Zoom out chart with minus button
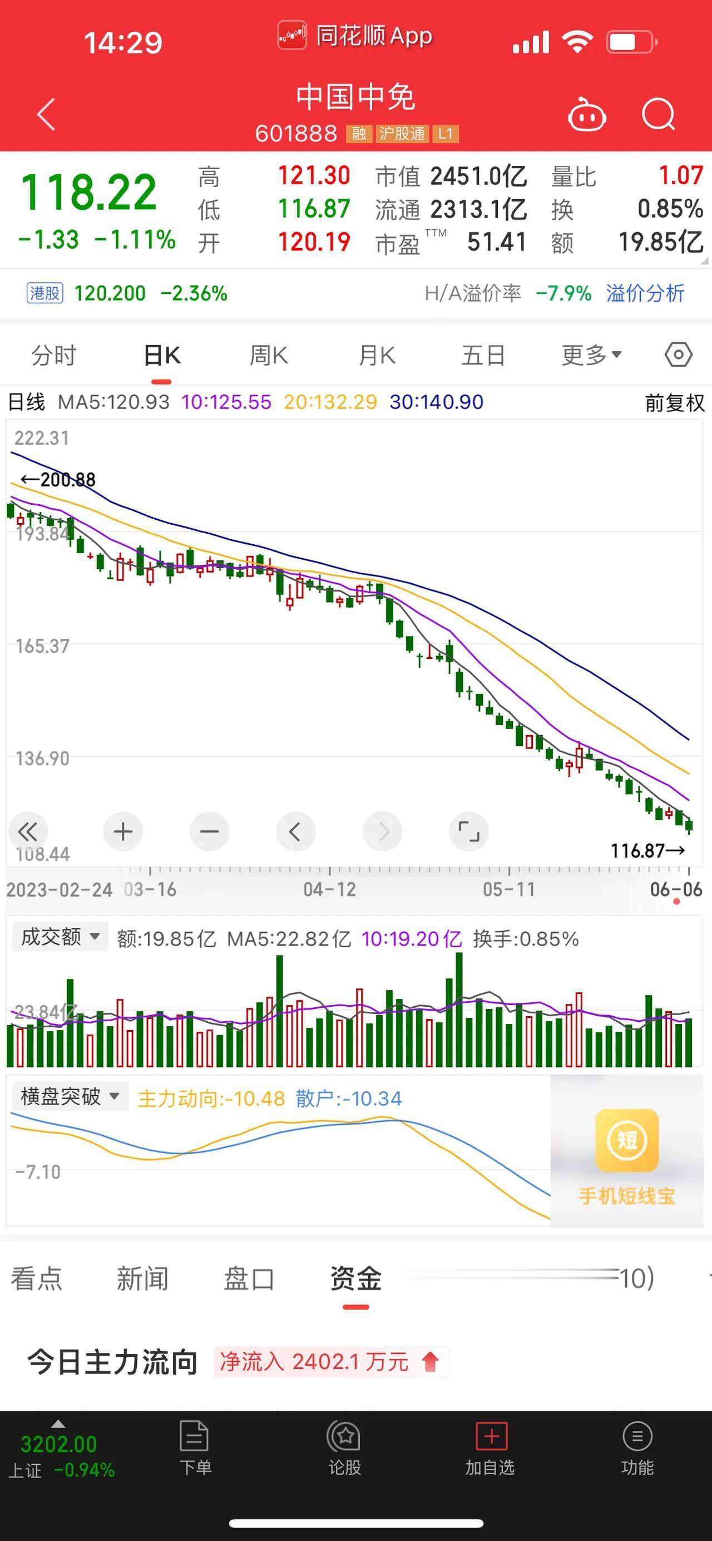Image resolution: width=712 pixels, height=1541 pixels. point(209,831)
